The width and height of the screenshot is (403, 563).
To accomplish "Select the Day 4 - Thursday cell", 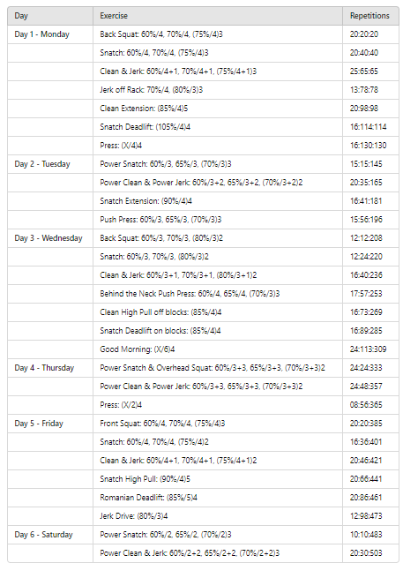I will 50,368.
